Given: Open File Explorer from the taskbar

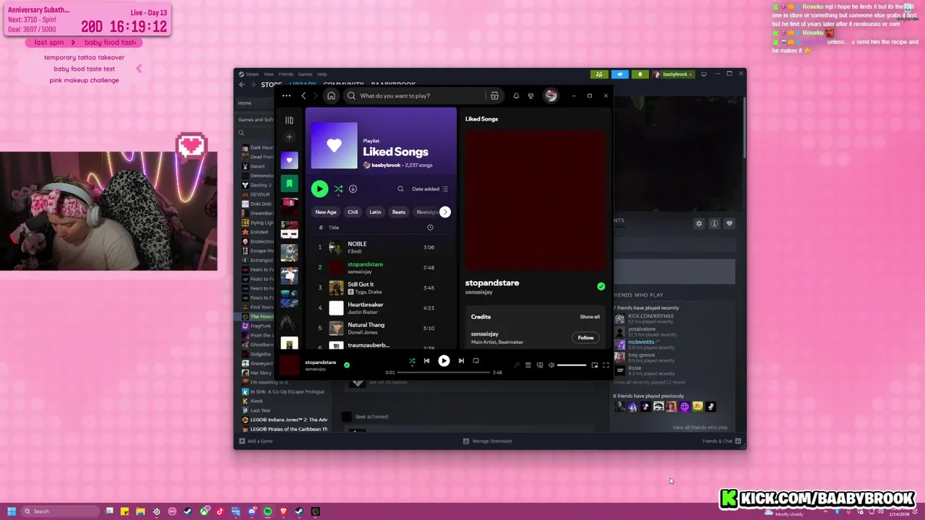Looking at the screenshot, I should coord(140,511).
